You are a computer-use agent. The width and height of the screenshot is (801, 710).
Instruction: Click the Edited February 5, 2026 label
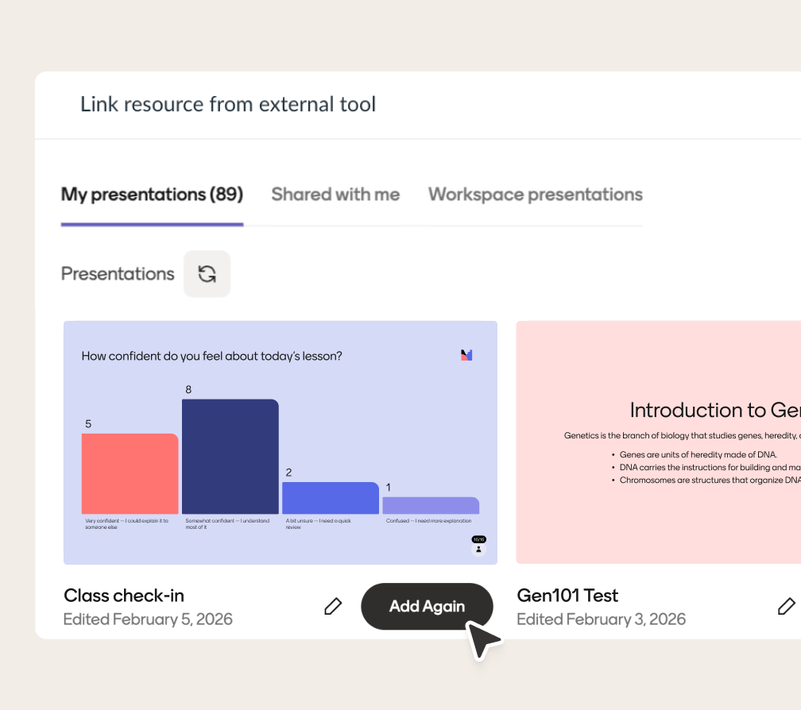[148, 619]
